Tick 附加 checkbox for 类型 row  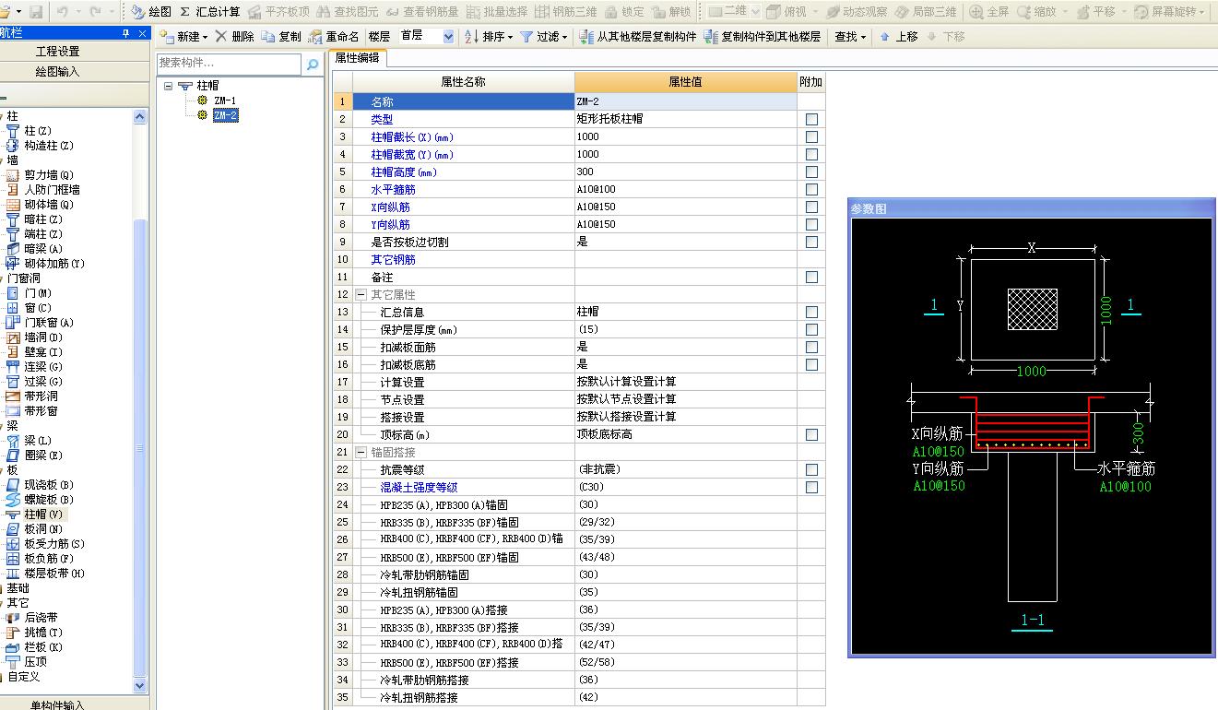tap(811, 119)
